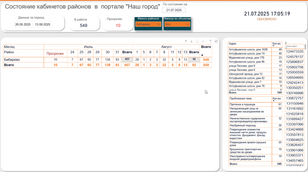Select address Алтуфьевское шоссе, дом 86

(247, 62)
